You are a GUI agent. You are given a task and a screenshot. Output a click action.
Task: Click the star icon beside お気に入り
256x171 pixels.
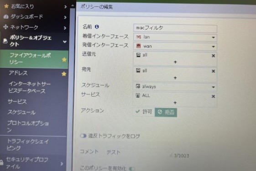coord(6,6)
